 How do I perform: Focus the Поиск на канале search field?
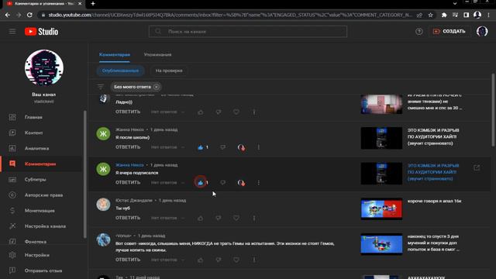tap(248, 31)
